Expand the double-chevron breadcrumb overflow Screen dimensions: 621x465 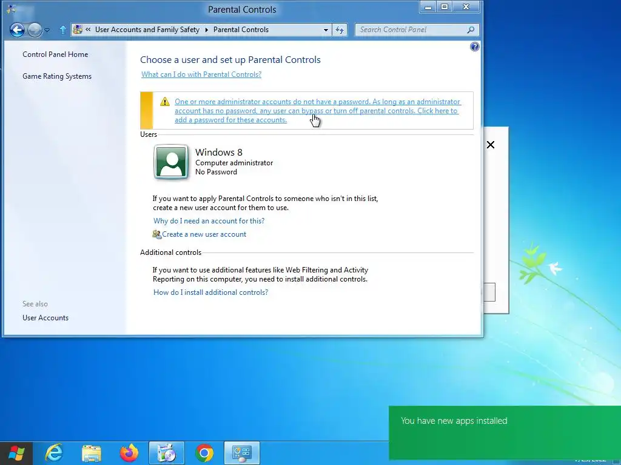click(x=88, y=30)
